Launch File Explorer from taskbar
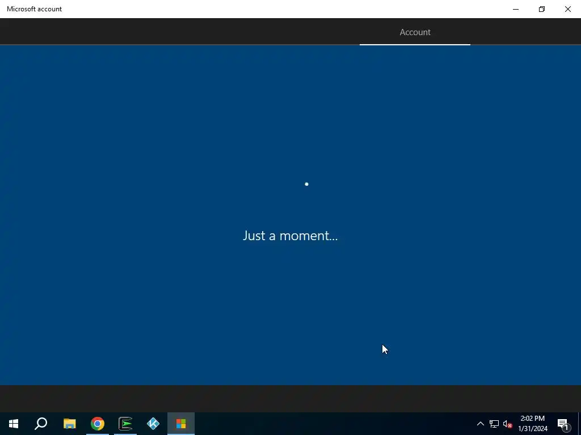Screen dimensions: 581x435 (69, 424)
